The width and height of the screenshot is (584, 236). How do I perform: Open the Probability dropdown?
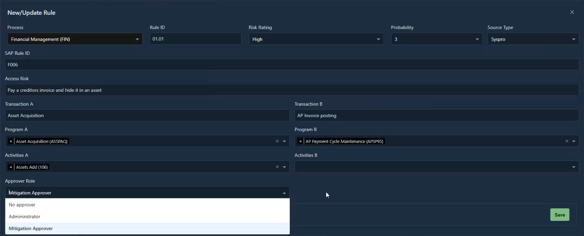(436, 39)
